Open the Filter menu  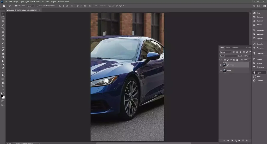pyautogui.click(x=38, y=2)
